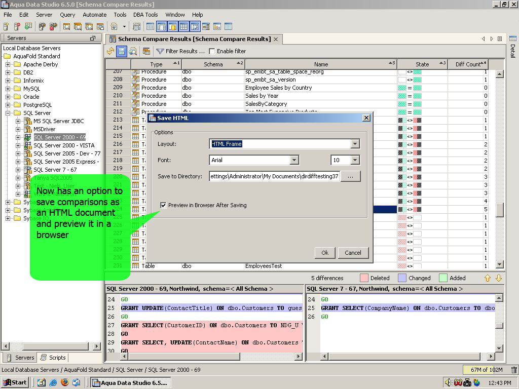Open the File menu
Image resolution: width=519 pixels, height=389 pixels.
coord(8,15)
